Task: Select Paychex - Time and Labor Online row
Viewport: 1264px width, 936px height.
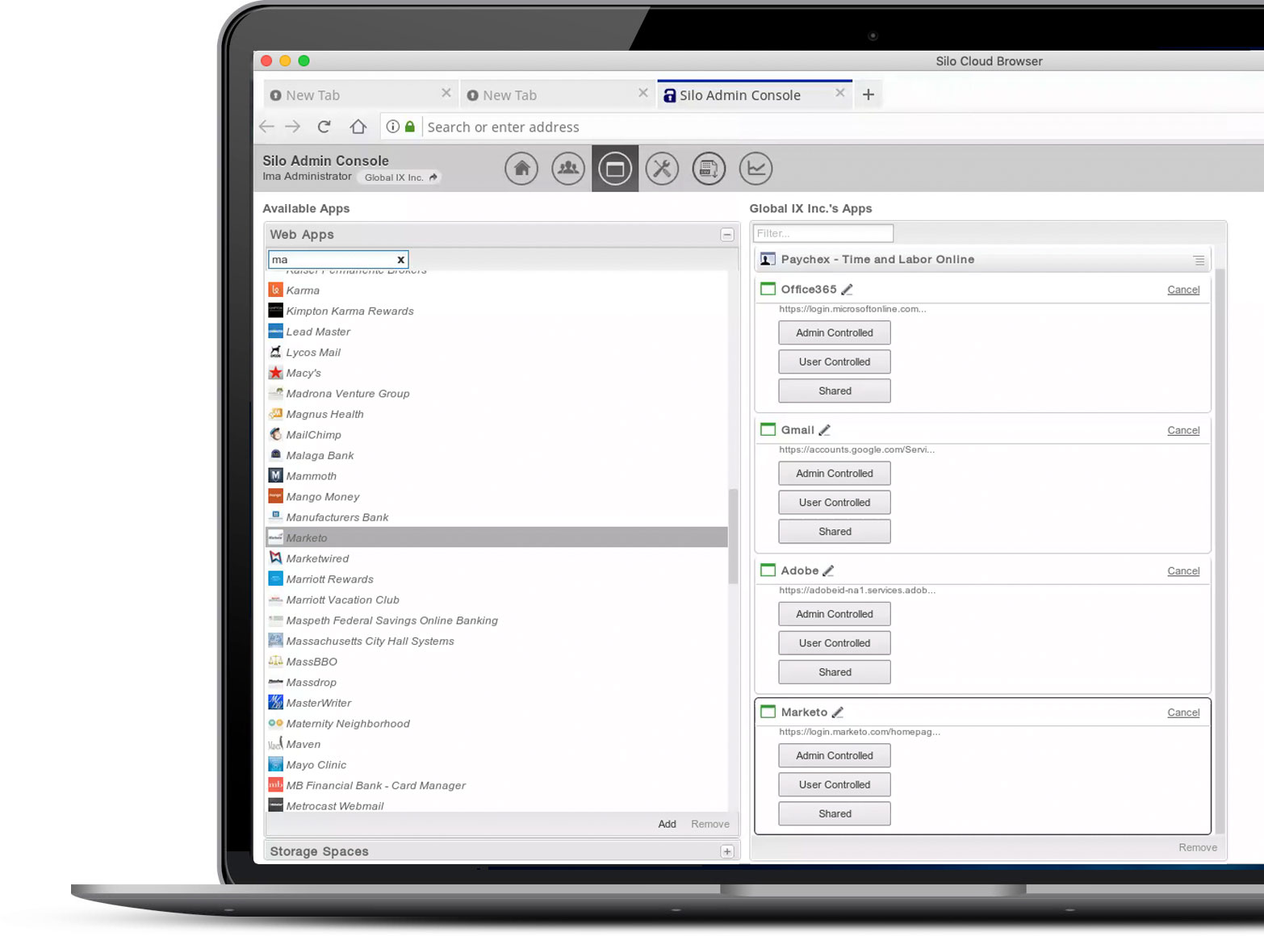Action: coord(983,260)
